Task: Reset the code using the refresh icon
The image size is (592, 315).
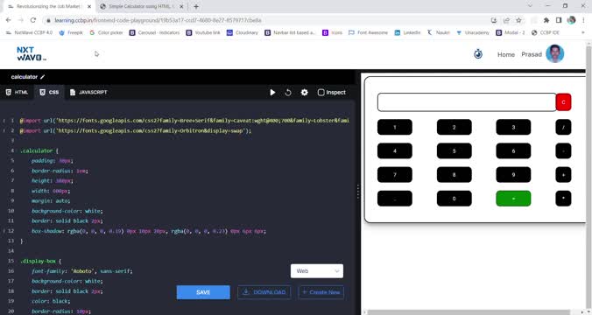Action: (288, 93)
